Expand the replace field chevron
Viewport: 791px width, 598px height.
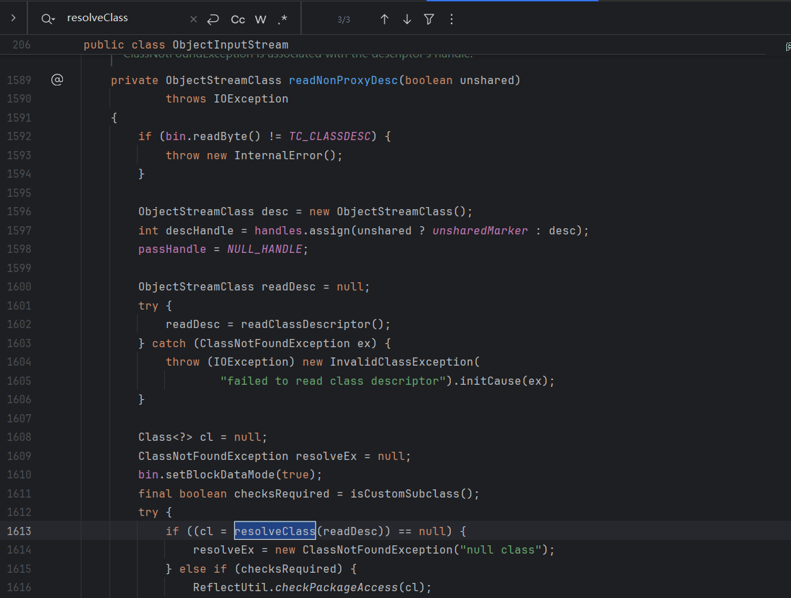click(13, 18)
